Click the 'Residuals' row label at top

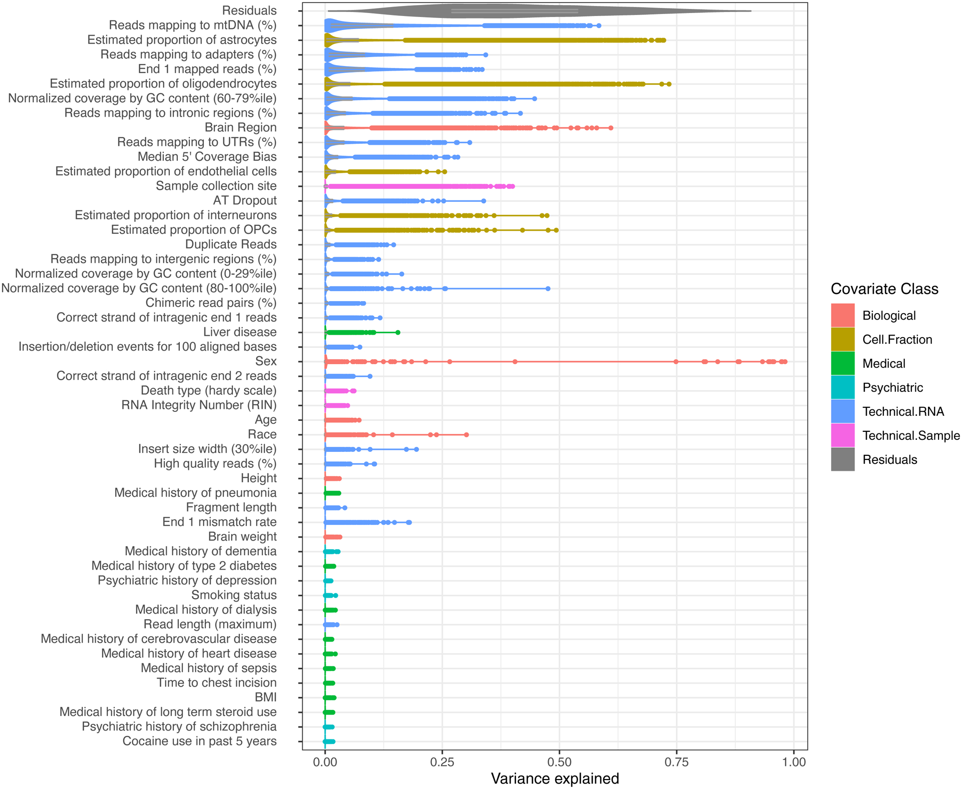pyautogui.click(x=249, y=11)
